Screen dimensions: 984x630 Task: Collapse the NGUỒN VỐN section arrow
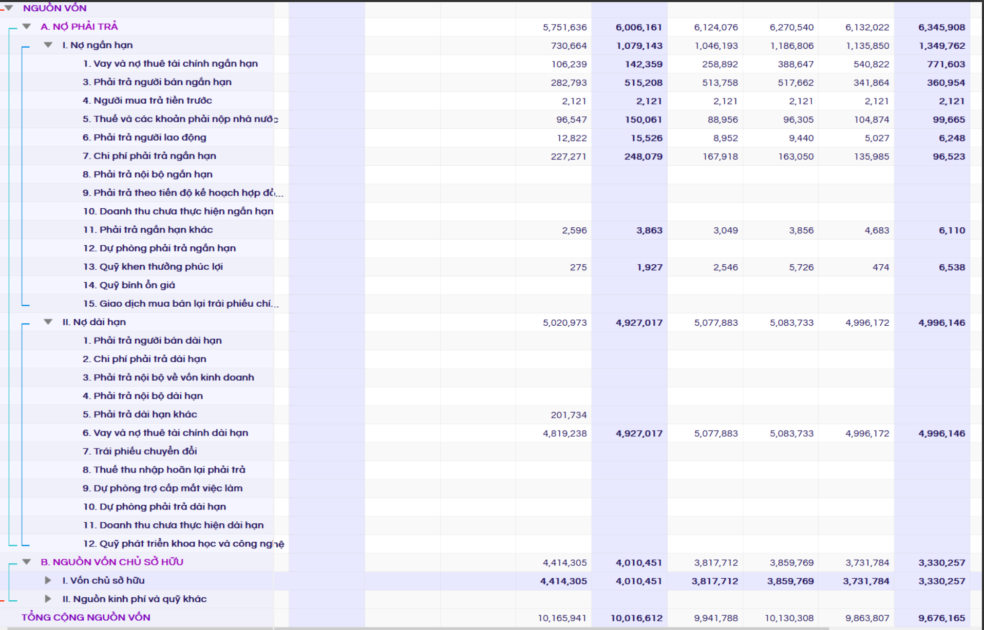pyautogui.click(x=9, y=8)
